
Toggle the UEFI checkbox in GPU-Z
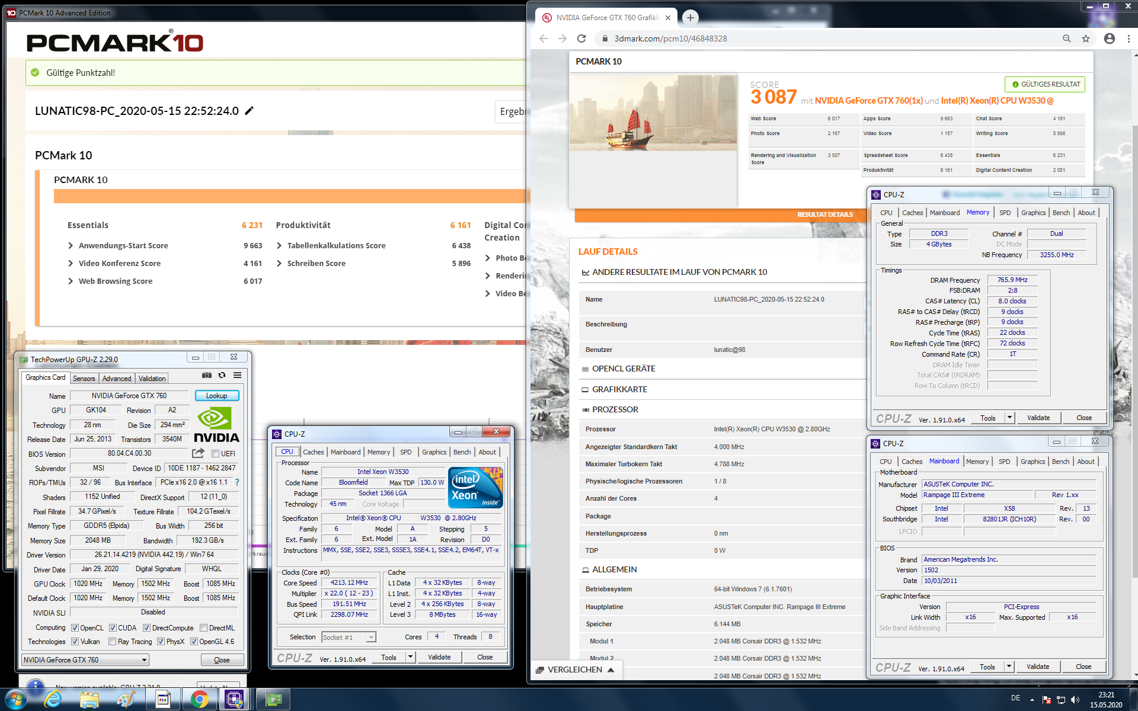[x=216, y=454]
